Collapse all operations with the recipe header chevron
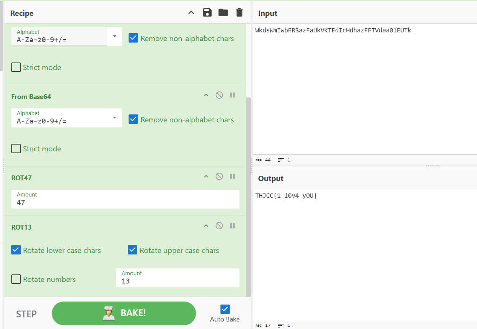This screenshot has height=329, width=477. click(x=191, y=13)
